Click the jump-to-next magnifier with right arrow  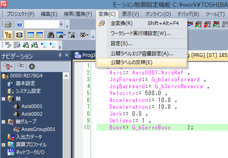click(x=35, y=45)
